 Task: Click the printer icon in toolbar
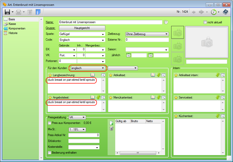[x=19, y=12]
